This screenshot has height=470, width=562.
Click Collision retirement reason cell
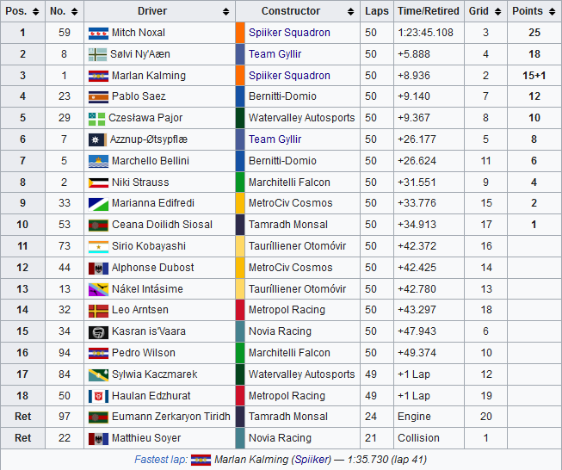click(429, 438)
